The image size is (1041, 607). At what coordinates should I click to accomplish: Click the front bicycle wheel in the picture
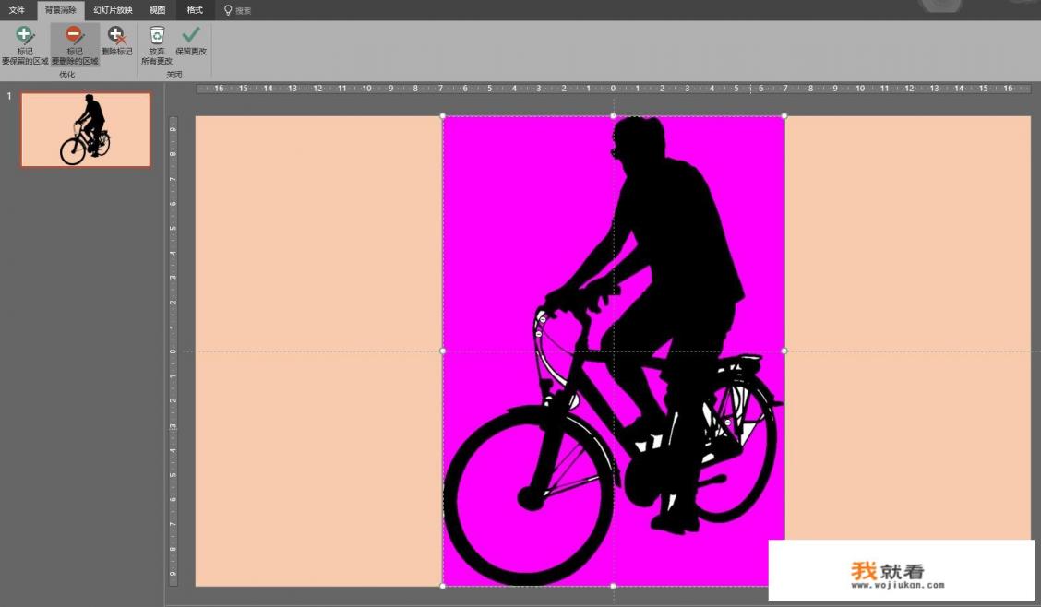tap(529, 496)
